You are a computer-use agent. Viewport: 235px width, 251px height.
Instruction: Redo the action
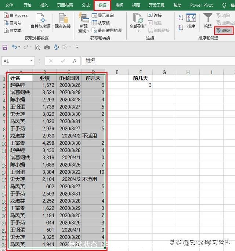click(26, 47)
